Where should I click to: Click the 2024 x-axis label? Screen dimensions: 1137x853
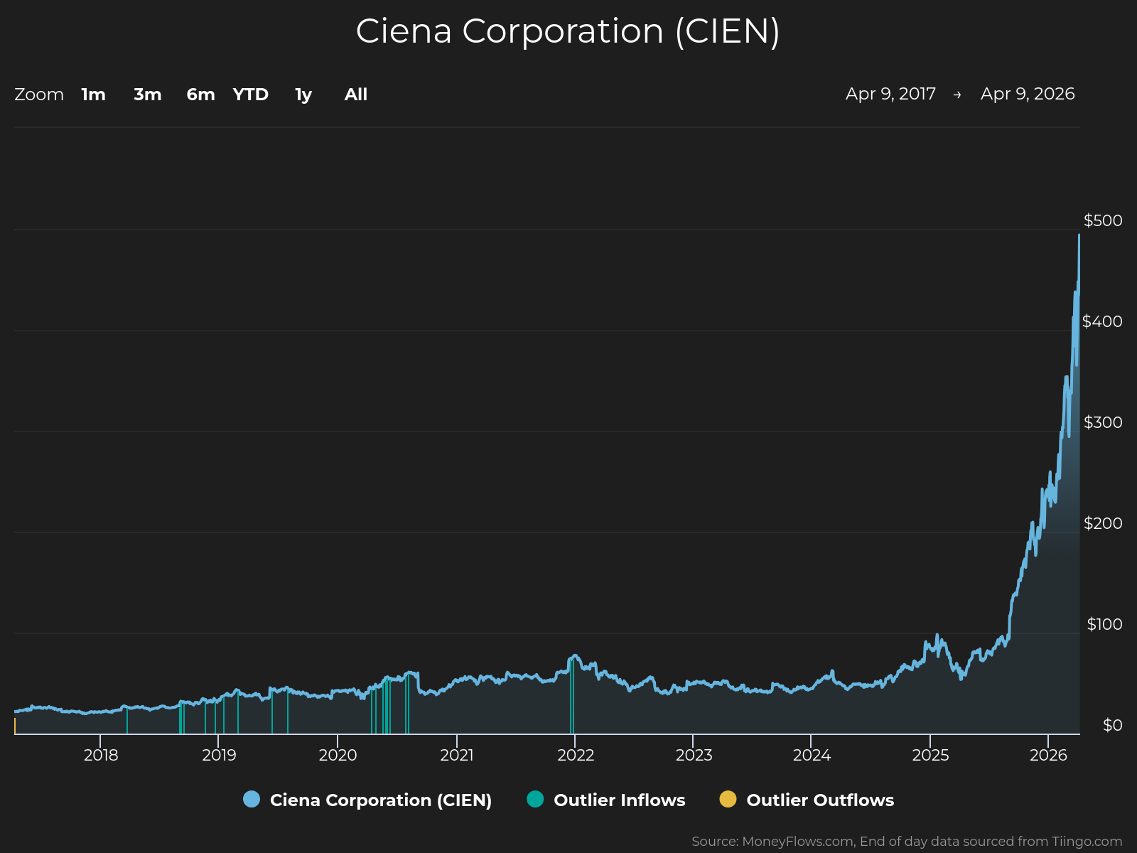[812, 755]
